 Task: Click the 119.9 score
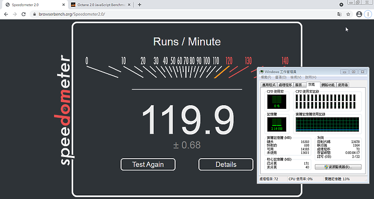click(188, 120)
